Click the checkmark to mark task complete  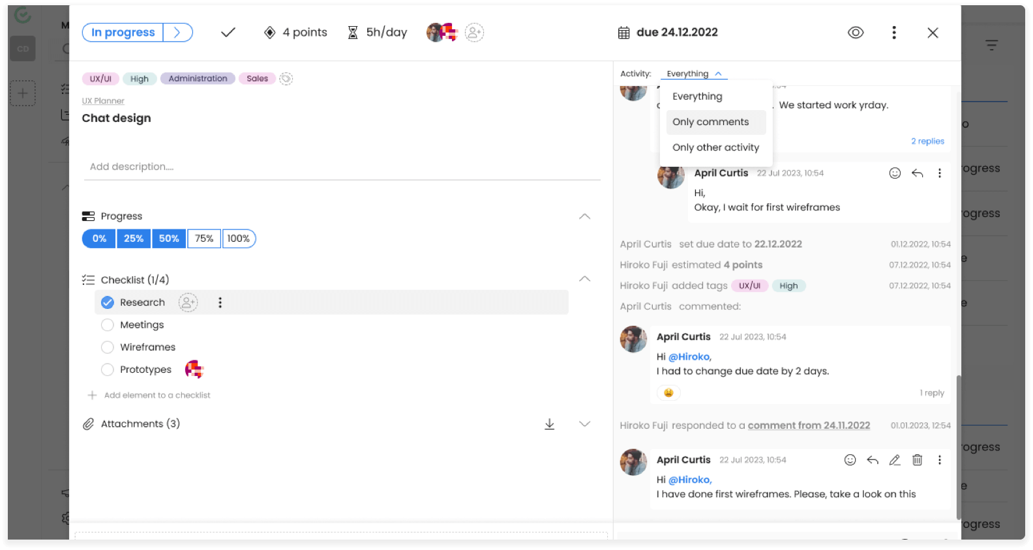(x=228, y=33)
